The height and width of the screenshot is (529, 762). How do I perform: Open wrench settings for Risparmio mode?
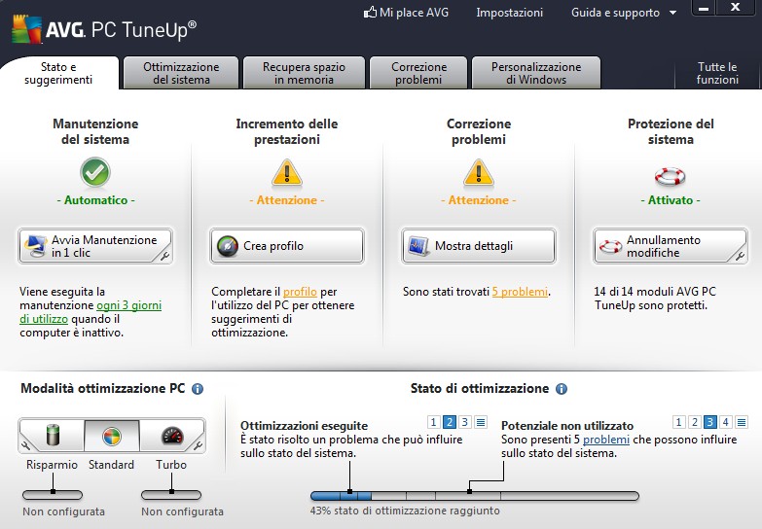point(25,444)
